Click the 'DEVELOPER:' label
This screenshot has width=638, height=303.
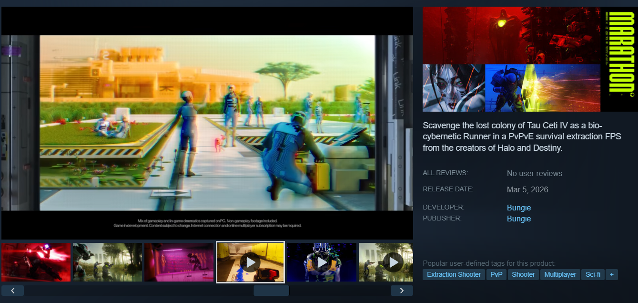(x=444, y=207)
